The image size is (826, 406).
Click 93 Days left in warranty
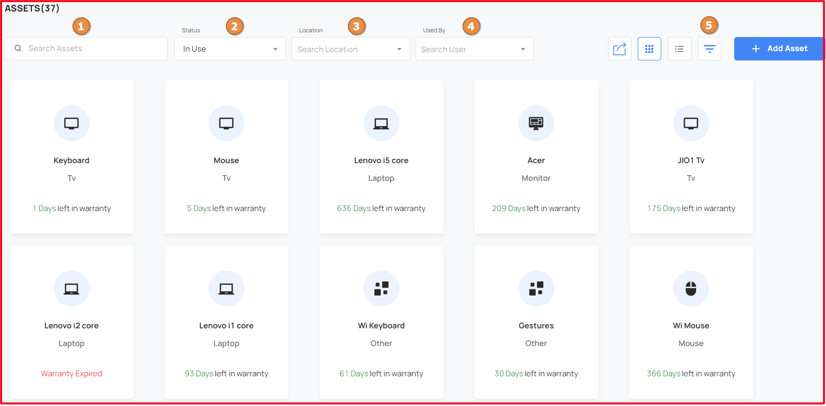(x=226, y=374)
